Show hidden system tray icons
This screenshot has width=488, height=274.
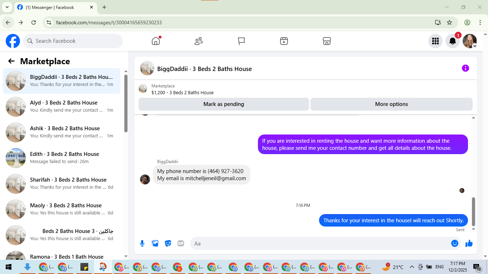click(x=412, y=267)
